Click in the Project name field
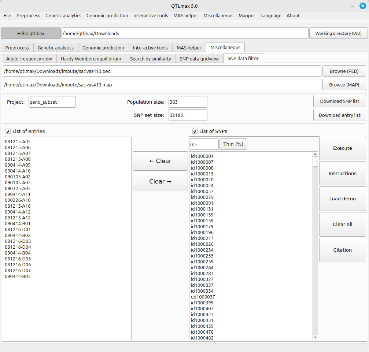This screenshot has width=369, height=352. 52,102
